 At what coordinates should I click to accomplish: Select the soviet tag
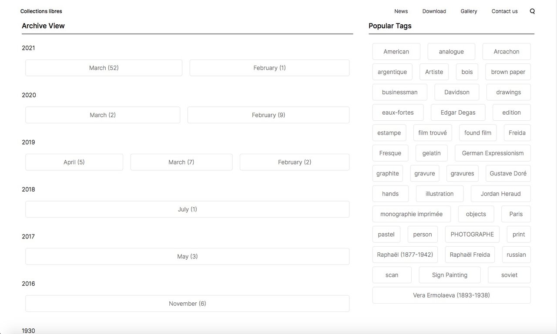pyautogui.click(x=509, y=274)
